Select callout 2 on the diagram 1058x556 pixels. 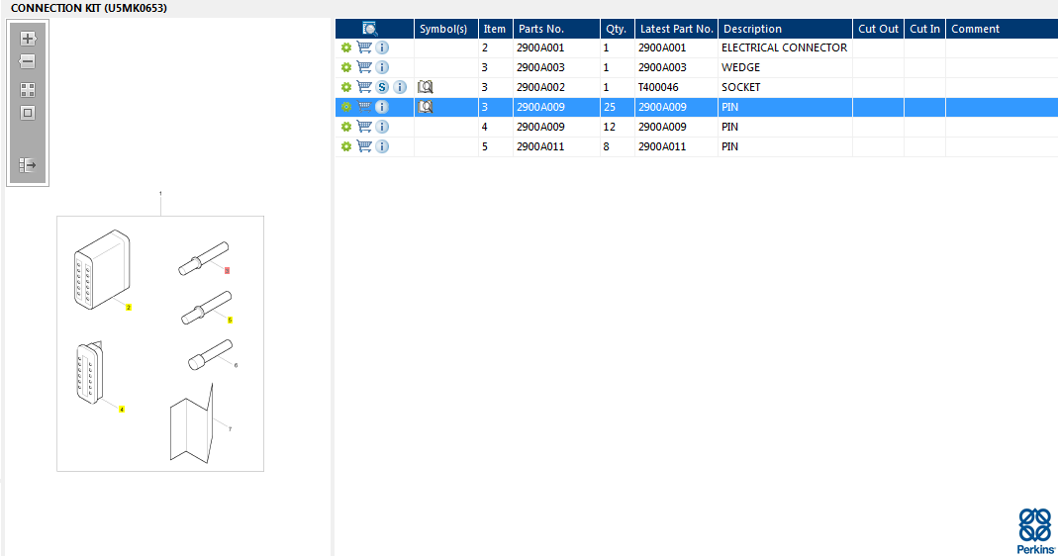(129, 307)
